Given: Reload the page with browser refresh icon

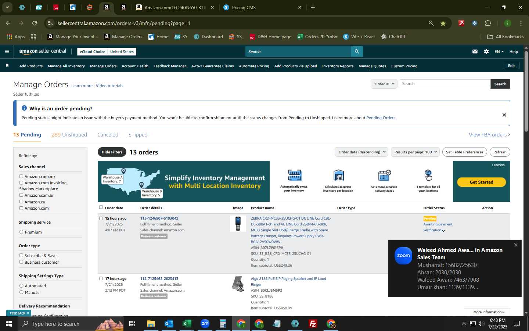Looking at the screenshot, I should pos(35,23).
